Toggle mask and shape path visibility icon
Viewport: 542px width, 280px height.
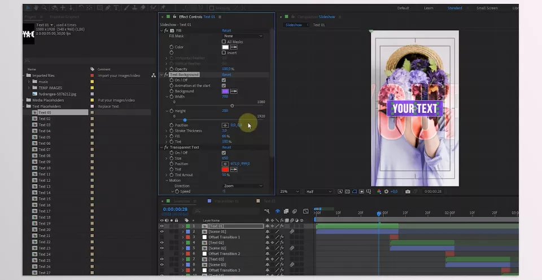[x=355, y=192]
